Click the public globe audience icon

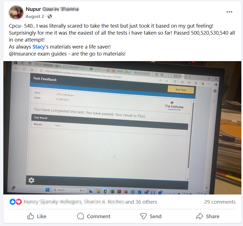pyautogui.click(x=50, y=16)
